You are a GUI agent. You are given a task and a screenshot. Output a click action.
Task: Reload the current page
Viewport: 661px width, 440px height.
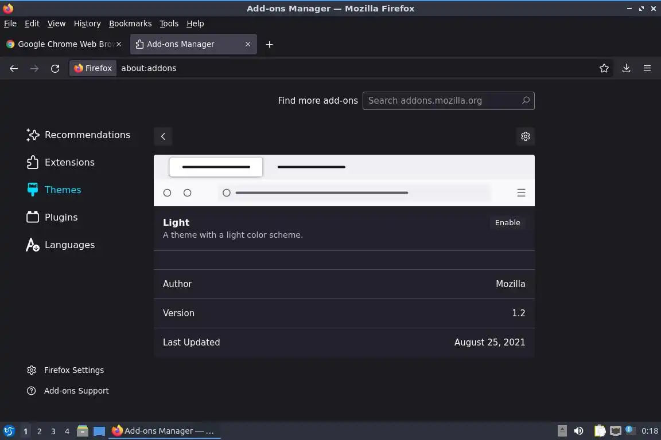point(55,68)
